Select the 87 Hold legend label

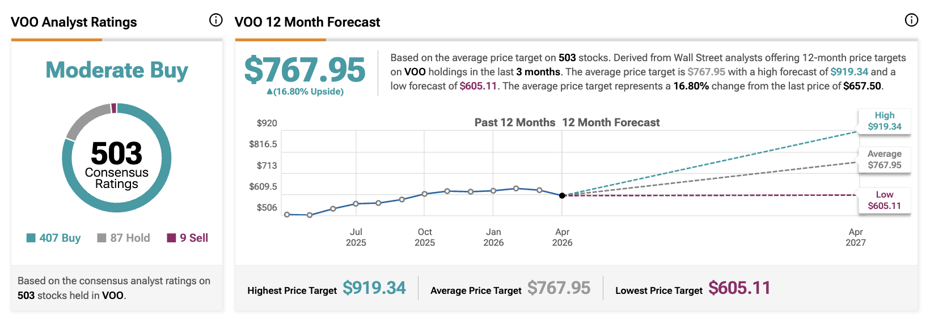pos(130,238)
